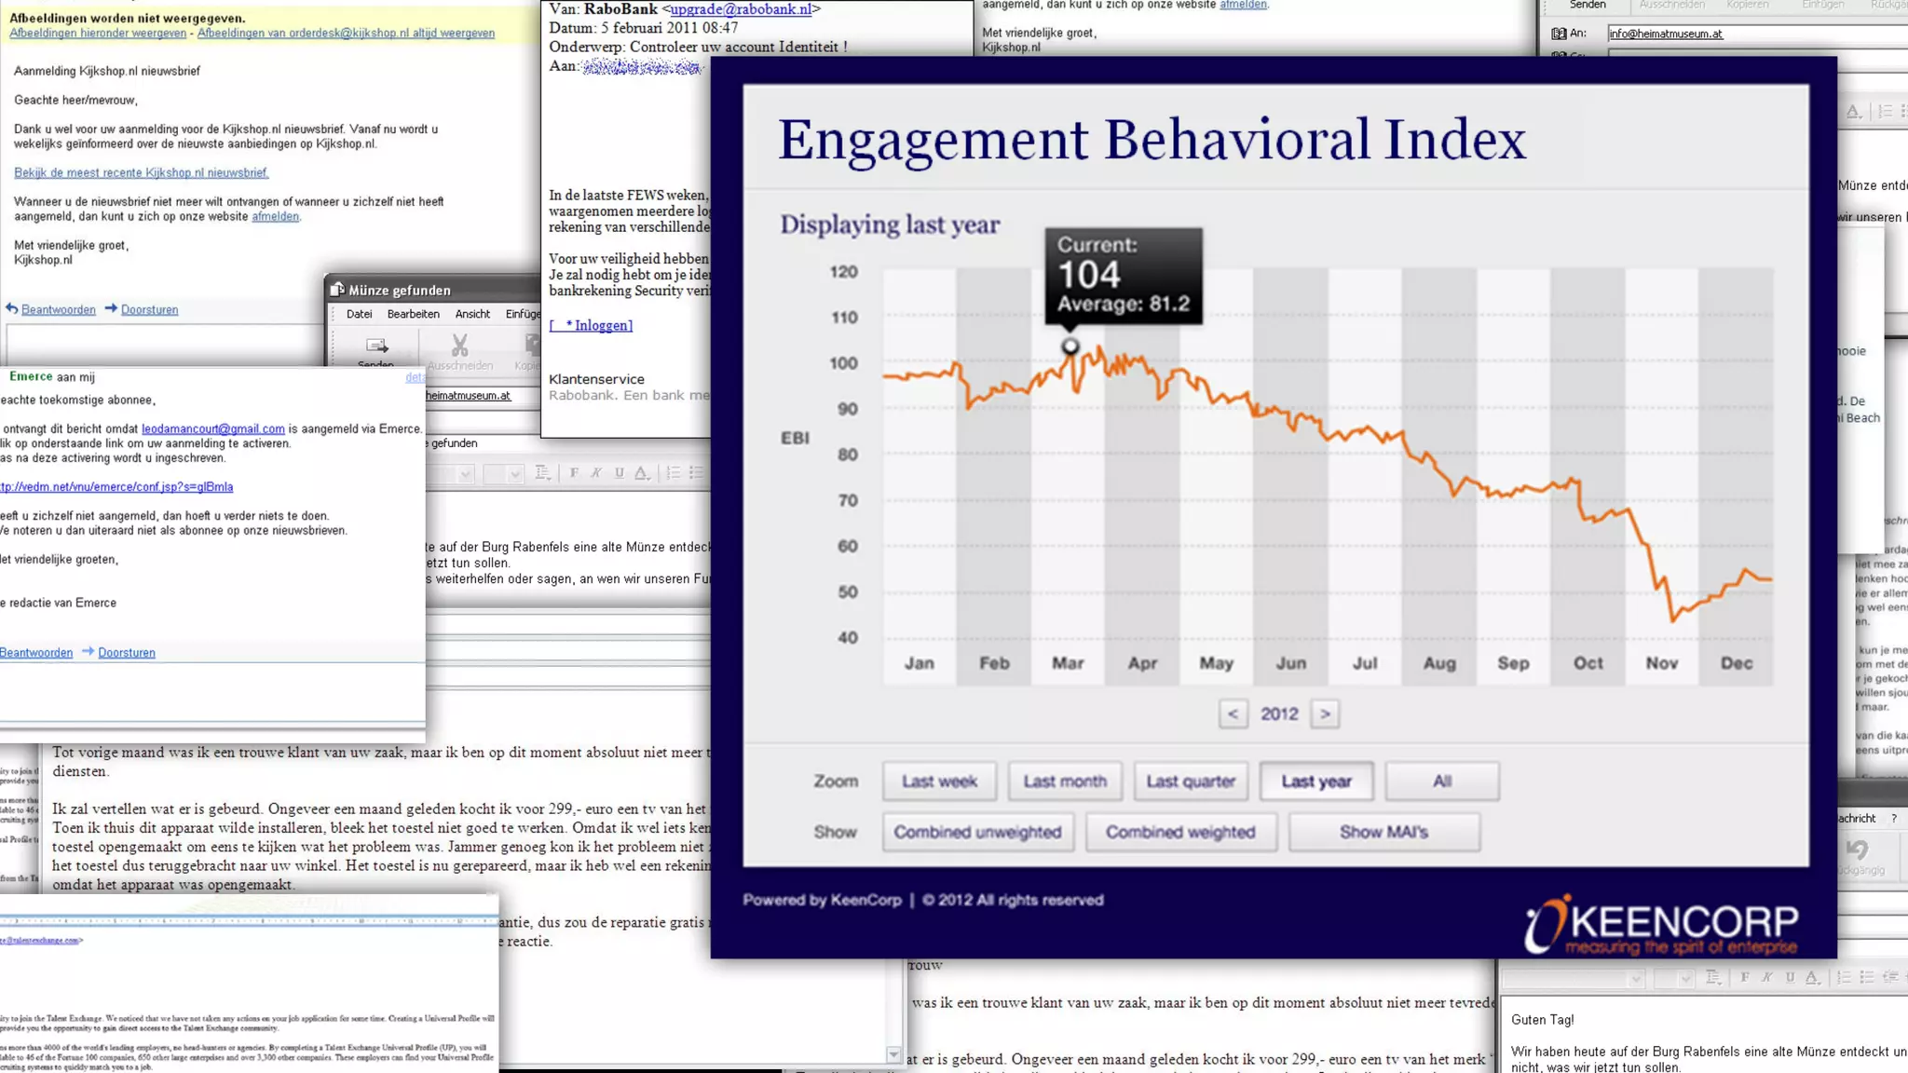This screenshot has height=1073, width=1908.
Task: Click the reply arrow icon in Kijkshop email
Action: 12,308
